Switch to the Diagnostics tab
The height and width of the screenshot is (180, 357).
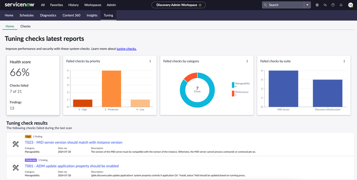(48, 15)
